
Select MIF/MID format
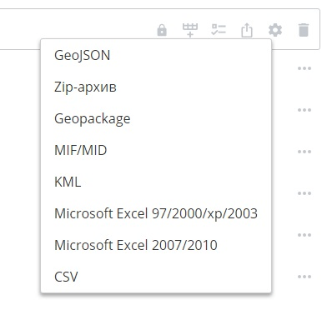[156, 150]
